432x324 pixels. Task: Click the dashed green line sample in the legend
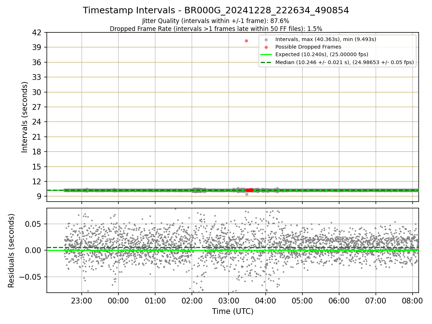(x=266, y=63)
